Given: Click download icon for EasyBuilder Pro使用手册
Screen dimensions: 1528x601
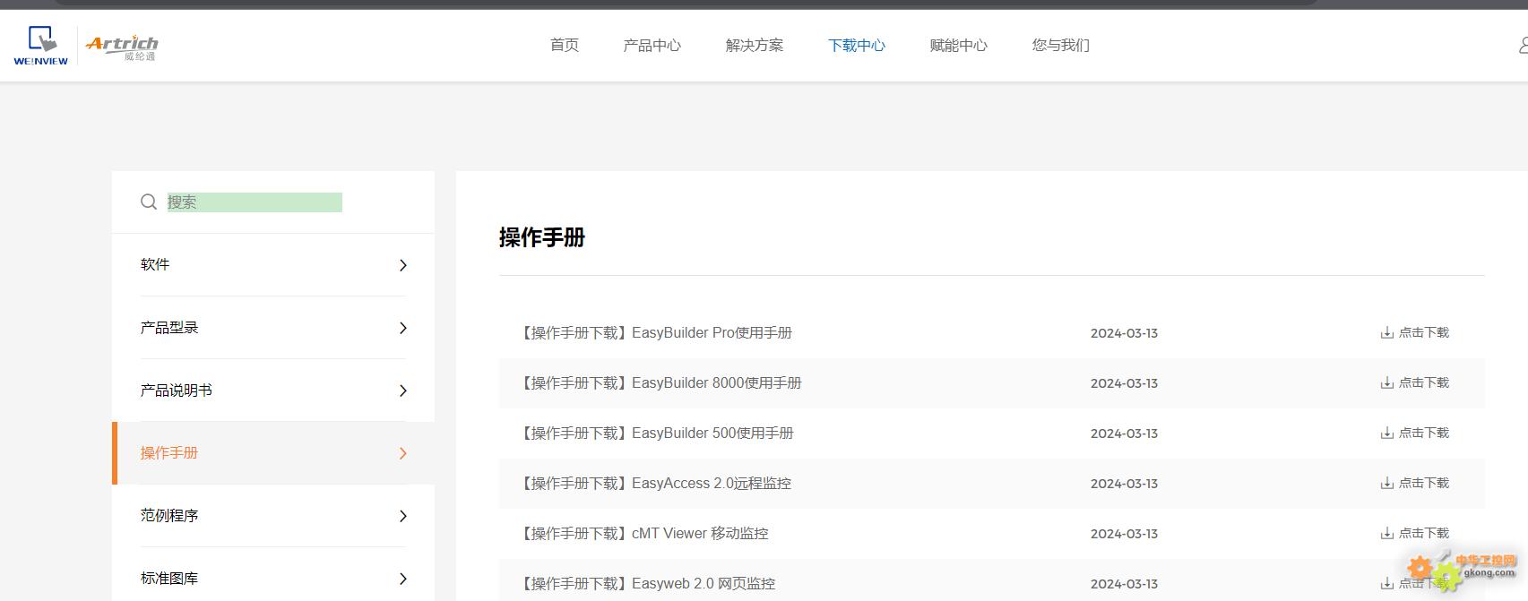Looking at the screenshot, I should pyautogui.click(x=1386, y=332).
